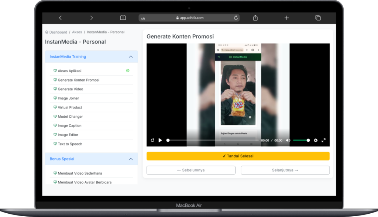
Task: Open a new tab with plus icon
Action: (x=286, y=18)
